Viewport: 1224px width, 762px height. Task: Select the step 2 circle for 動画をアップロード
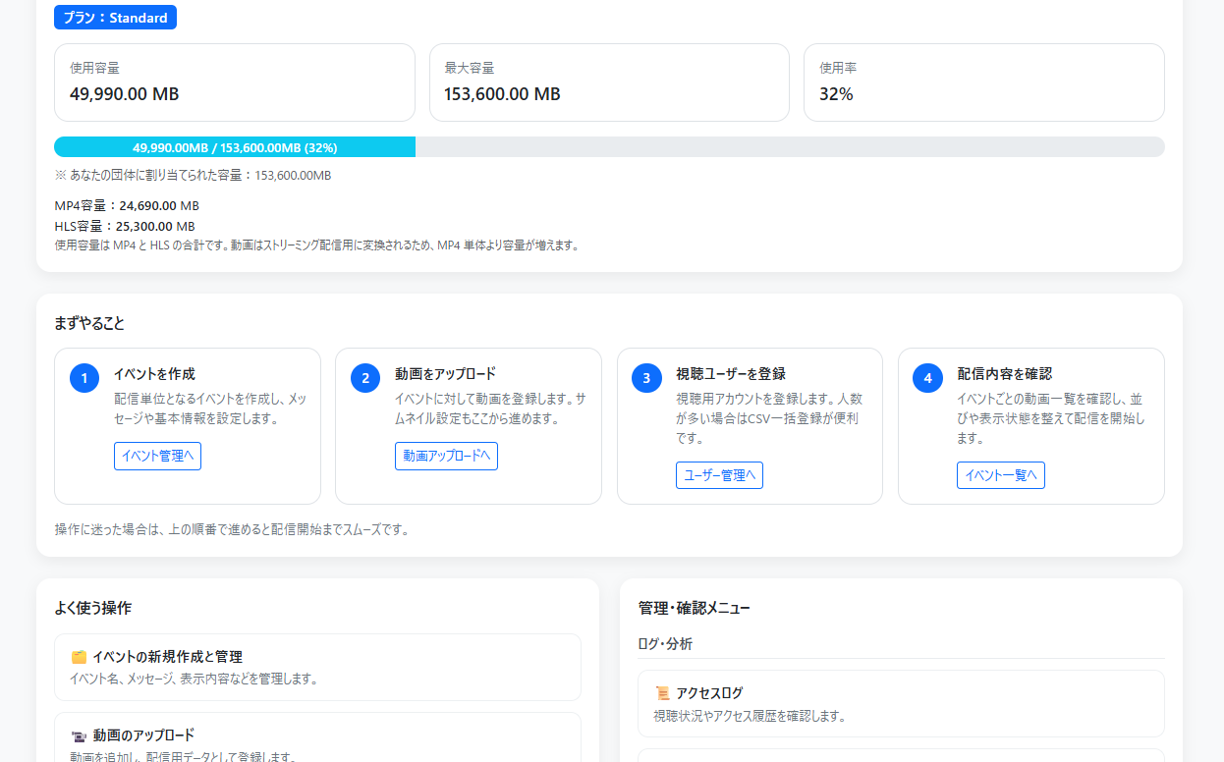pyautogui.click(x=364, y=377)
